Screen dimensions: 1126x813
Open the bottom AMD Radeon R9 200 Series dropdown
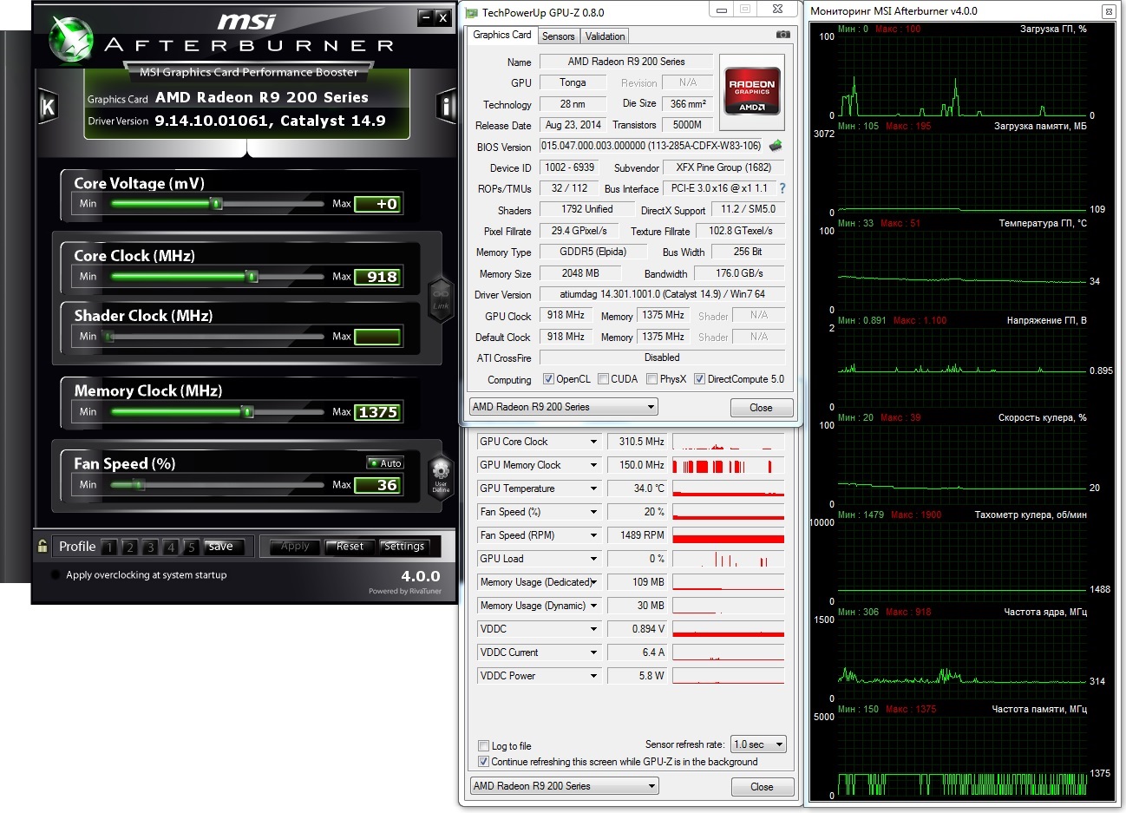[x=565, y=786]
